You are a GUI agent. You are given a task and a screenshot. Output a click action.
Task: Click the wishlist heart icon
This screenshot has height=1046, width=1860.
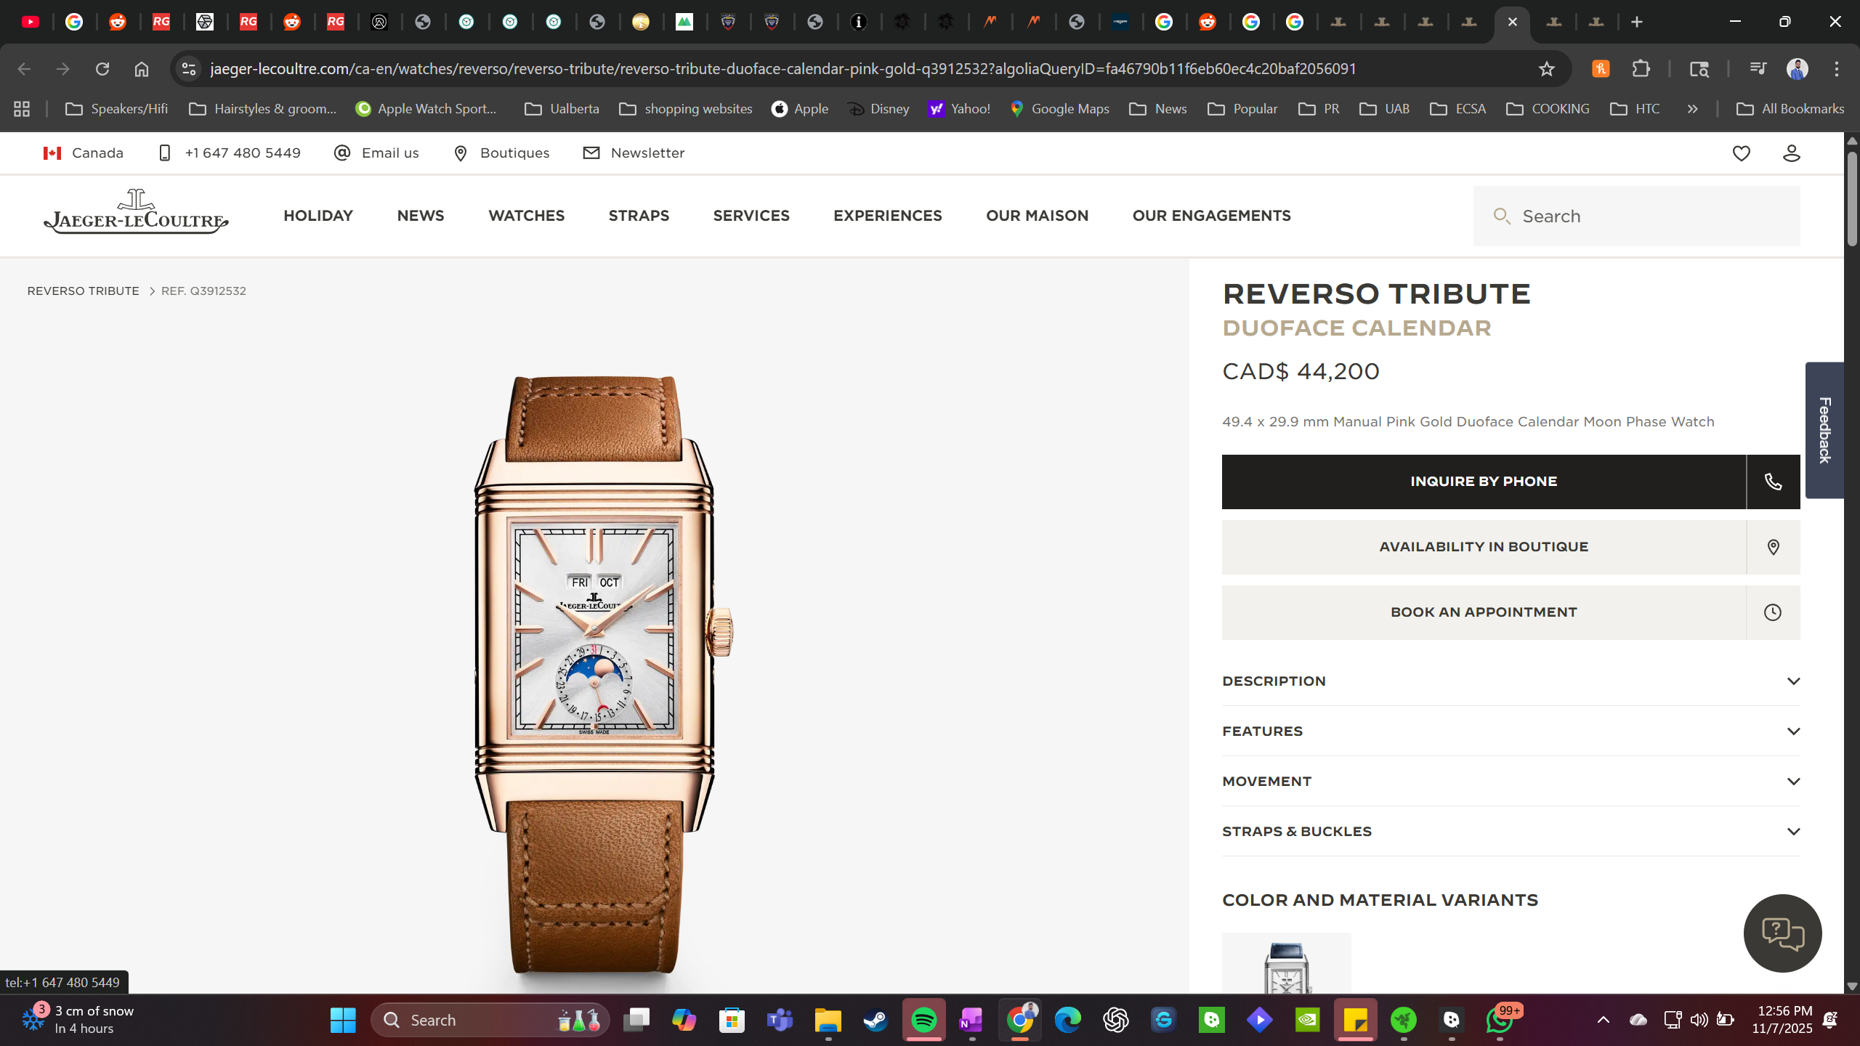pyautogui.click(x=1741, y=153)
